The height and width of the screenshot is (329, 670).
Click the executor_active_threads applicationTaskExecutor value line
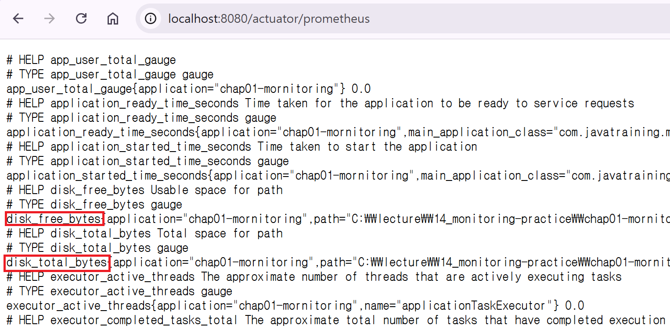pos(295,306)
